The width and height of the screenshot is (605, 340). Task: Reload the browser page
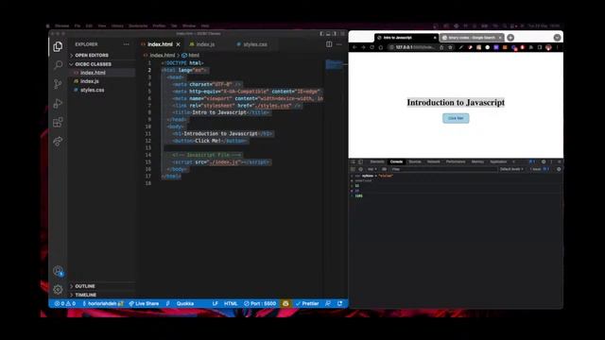tap(372, 47)
